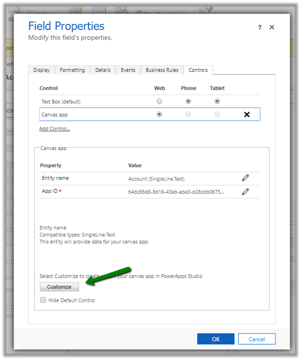Click the pencil icon for Entity name
This screenshot has width=301, height=360.
(245, 178)
